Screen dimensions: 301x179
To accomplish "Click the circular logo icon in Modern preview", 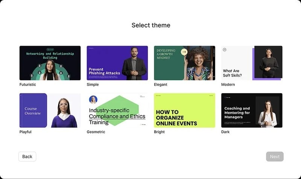I will 225,49.
